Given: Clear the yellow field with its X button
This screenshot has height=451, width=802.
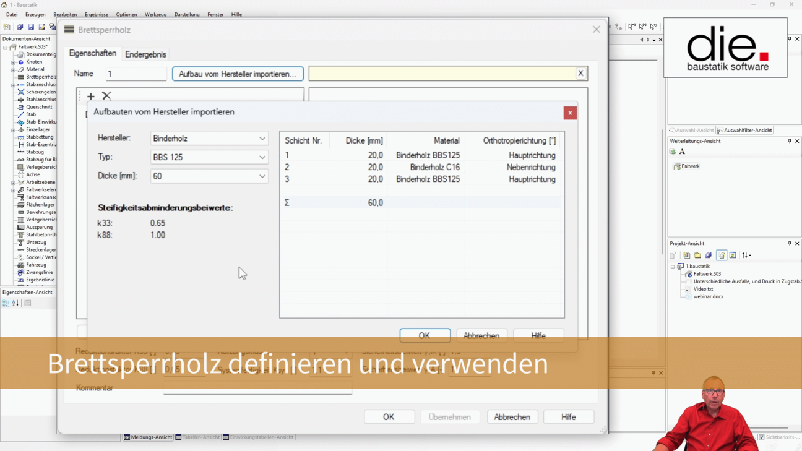Looking at the screenshot, I should click(580, 74).
